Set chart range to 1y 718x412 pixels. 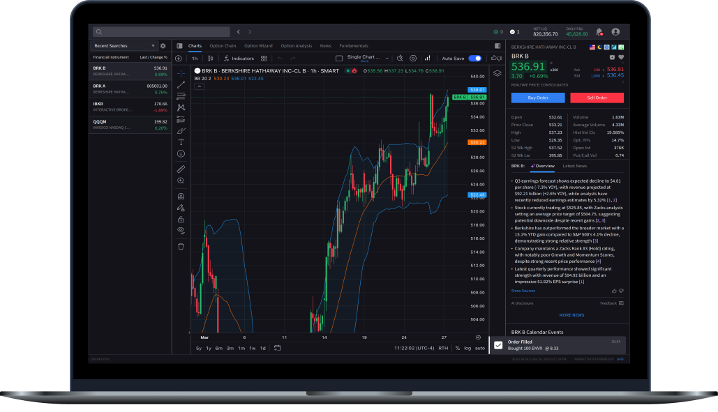(209, 348)
